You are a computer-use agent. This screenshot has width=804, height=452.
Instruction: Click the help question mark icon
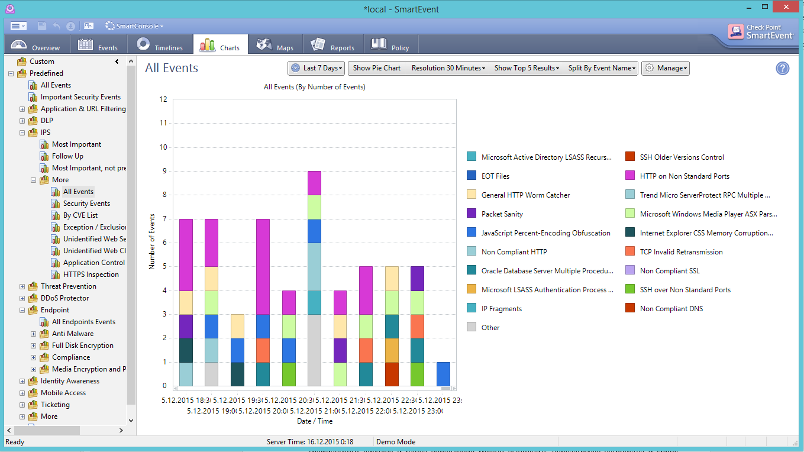782,69
